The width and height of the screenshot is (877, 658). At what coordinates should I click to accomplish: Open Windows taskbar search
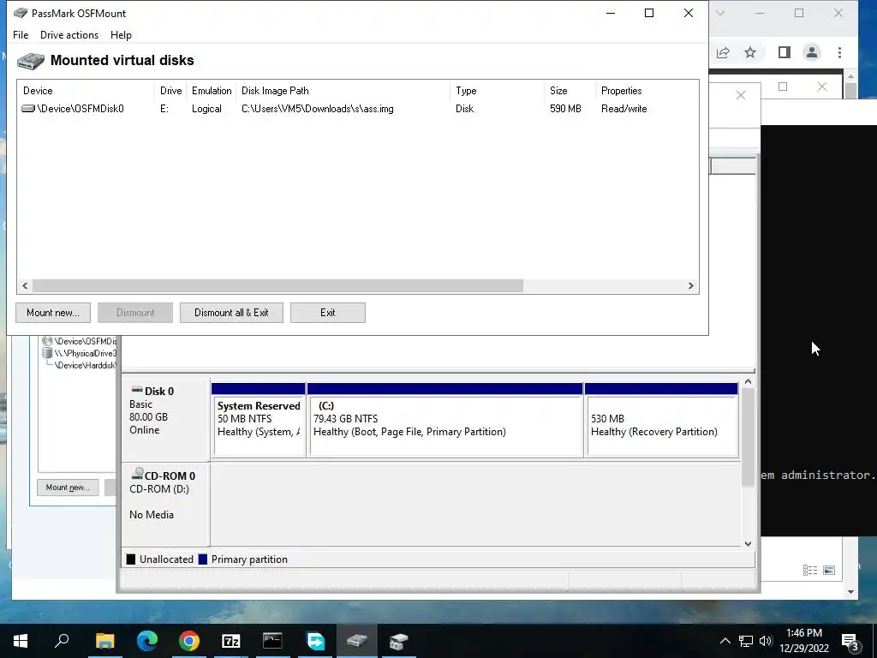click(x=62, y=641)
